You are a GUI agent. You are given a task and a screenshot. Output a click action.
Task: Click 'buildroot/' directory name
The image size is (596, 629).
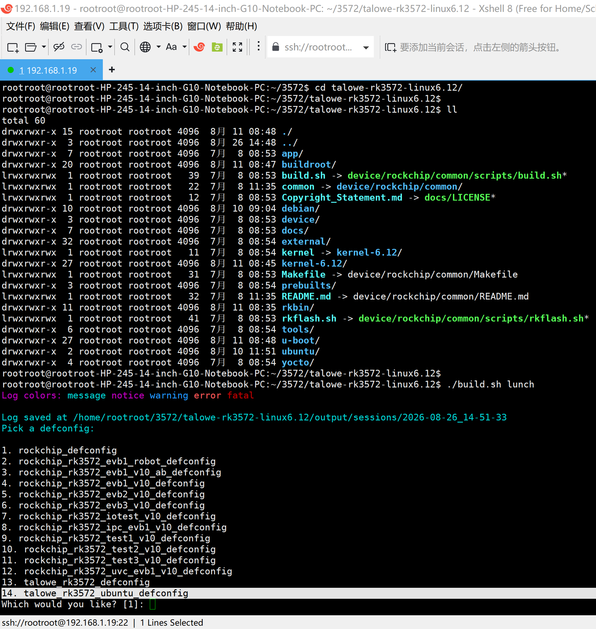tap(309, 164)
